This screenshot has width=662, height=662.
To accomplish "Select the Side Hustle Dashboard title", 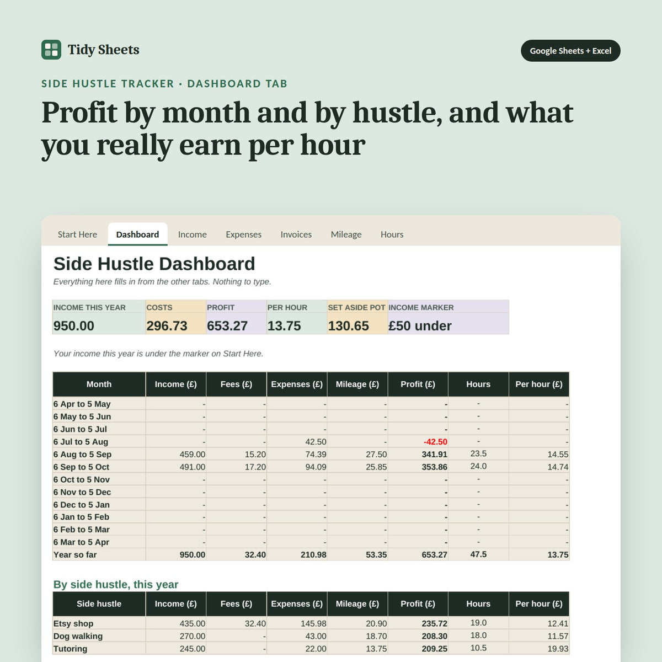I will [154, 264].
